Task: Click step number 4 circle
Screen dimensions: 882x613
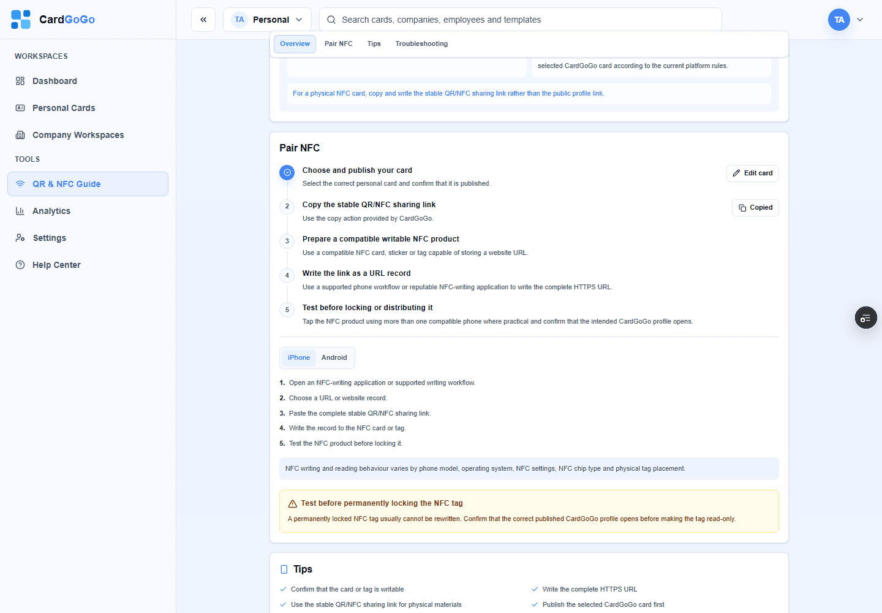Action: (287, 275)
